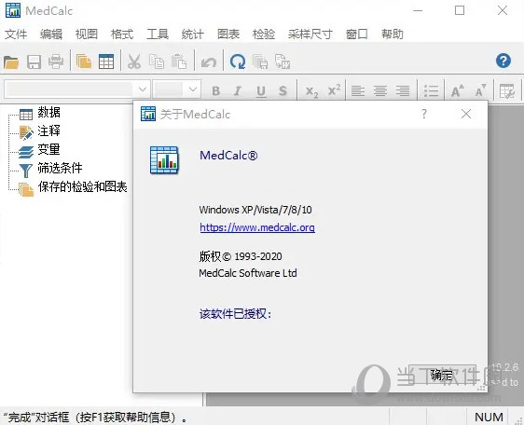
Task: Click the Copy icon in toolbar
Action: pos(157,62)
